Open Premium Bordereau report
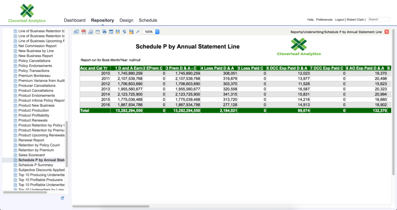The height and width of the screenshot is (210, 397). pos(35,76)
